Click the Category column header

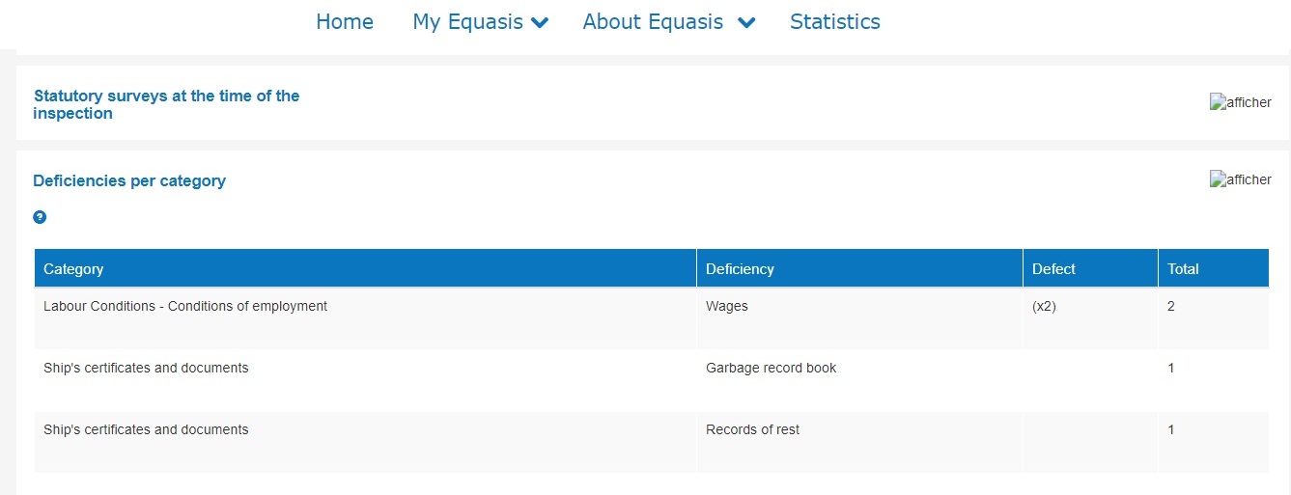(73, 269)
